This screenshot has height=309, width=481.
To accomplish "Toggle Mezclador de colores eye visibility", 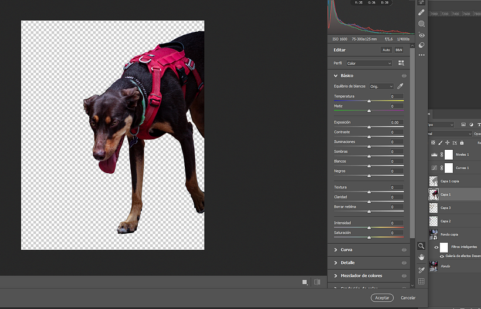I will 404,276.
